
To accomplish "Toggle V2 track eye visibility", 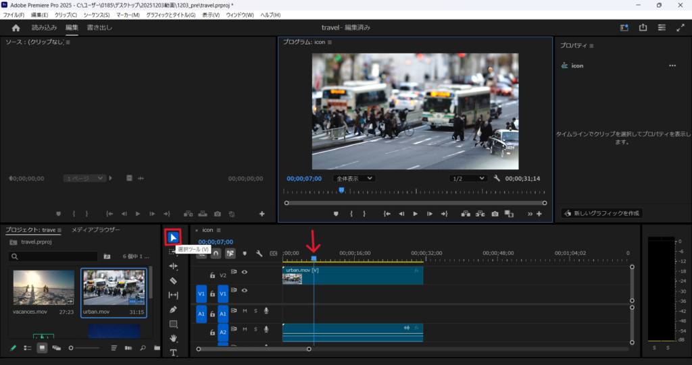I will 245,273.
